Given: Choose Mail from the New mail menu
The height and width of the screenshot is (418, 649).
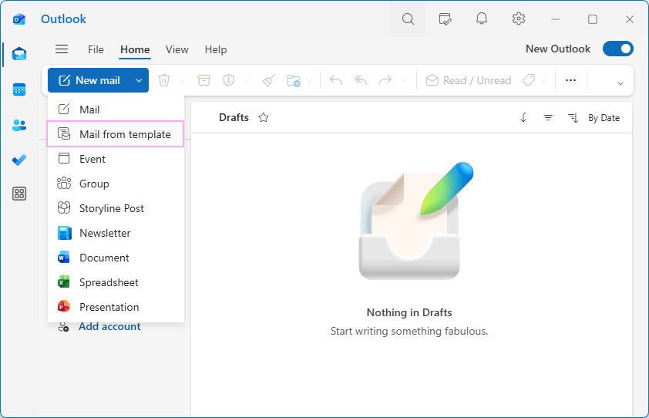Looking at the screenshot, I should tap(116, 110).
